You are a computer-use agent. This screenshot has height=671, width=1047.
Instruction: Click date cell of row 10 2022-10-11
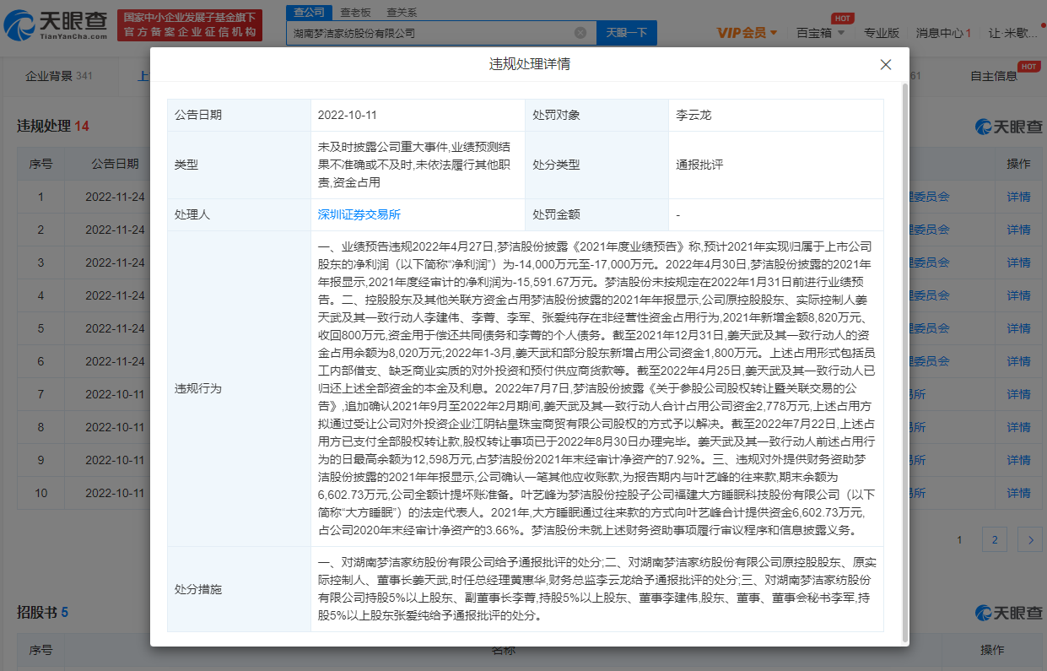pyautogui.click(x=115, y=493)
